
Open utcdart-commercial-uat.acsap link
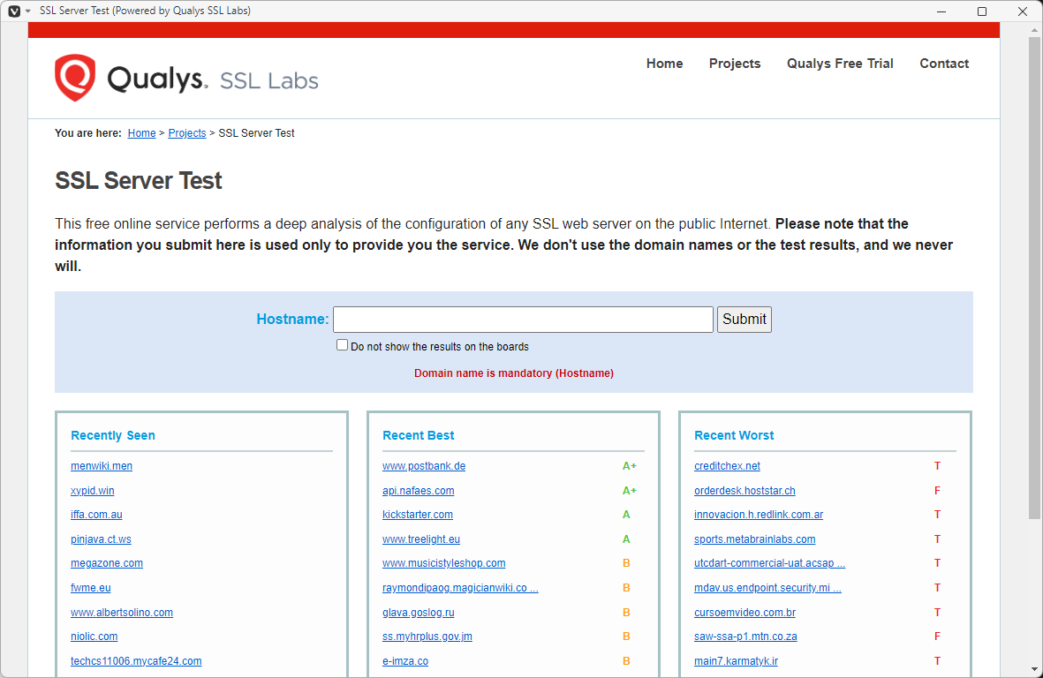click(769, 563)
